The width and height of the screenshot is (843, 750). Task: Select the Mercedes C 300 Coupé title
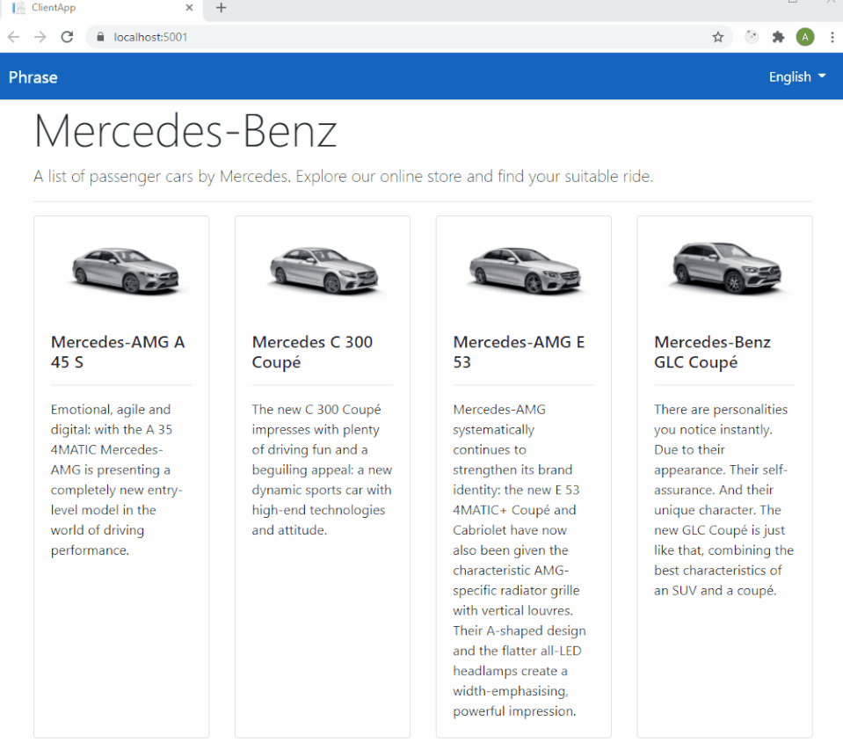[x=312, y=352]
